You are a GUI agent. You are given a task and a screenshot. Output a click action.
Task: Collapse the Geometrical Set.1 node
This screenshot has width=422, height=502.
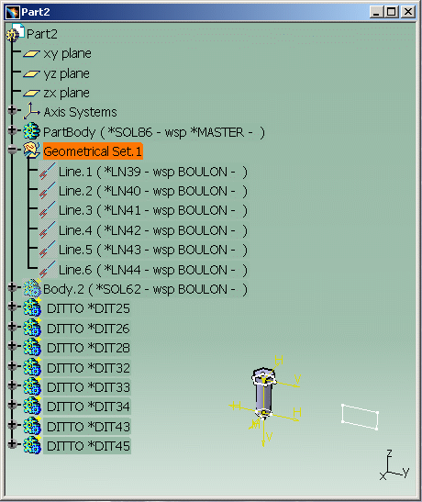click(12, 150)
